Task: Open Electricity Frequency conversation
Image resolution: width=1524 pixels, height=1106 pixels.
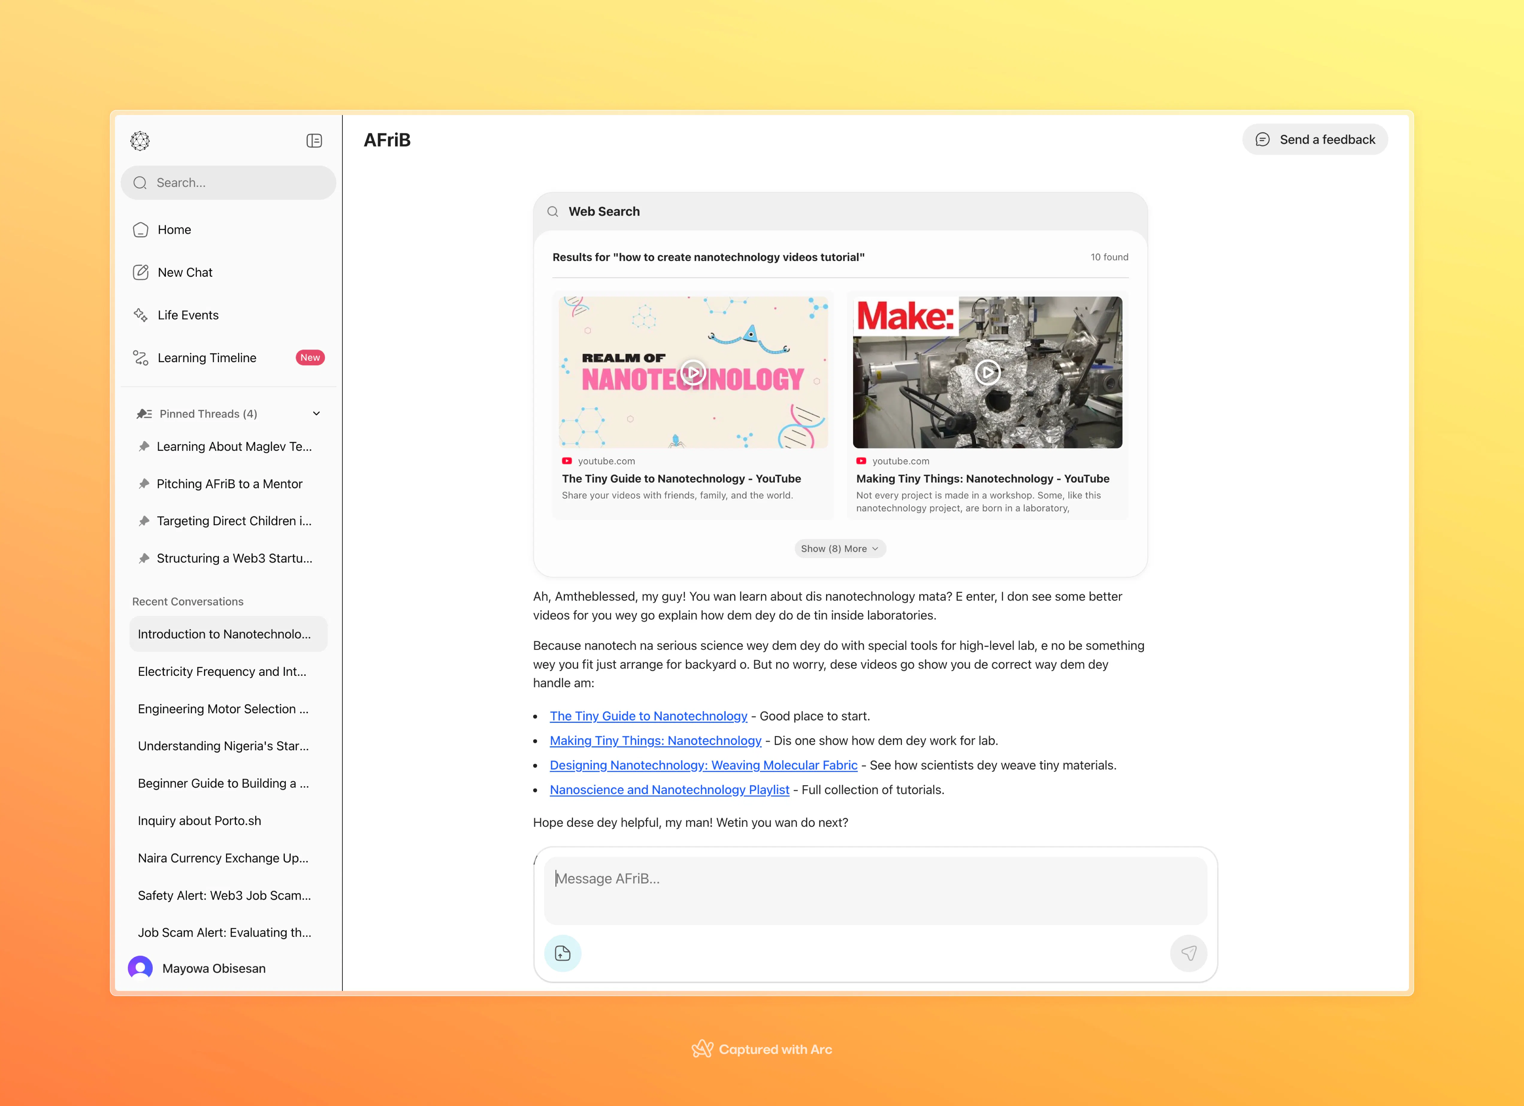Action: tap(229, 671)
